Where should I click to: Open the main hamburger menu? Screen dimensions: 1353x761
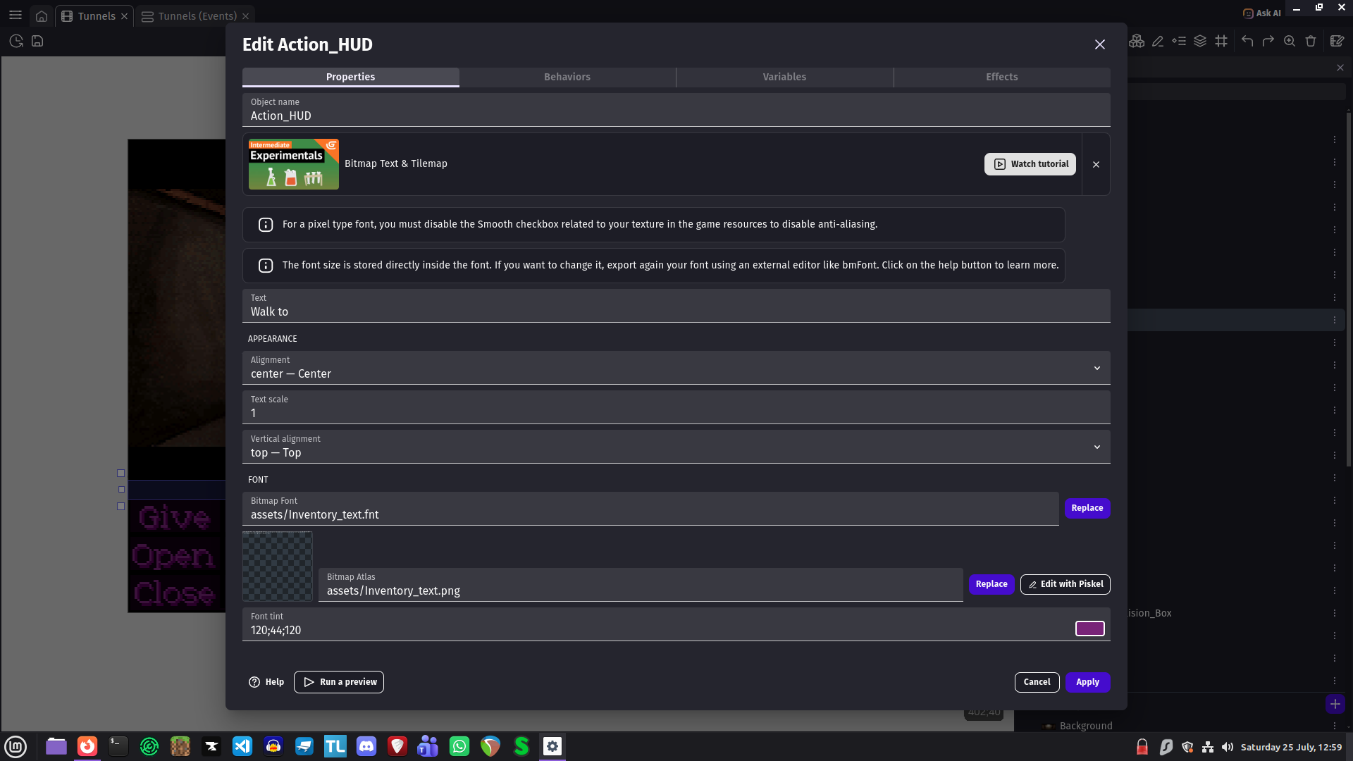click(x=16, y=16)
